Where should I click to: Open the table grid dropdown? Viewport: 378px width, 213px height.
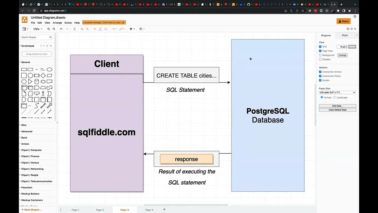tap(142, 29)
